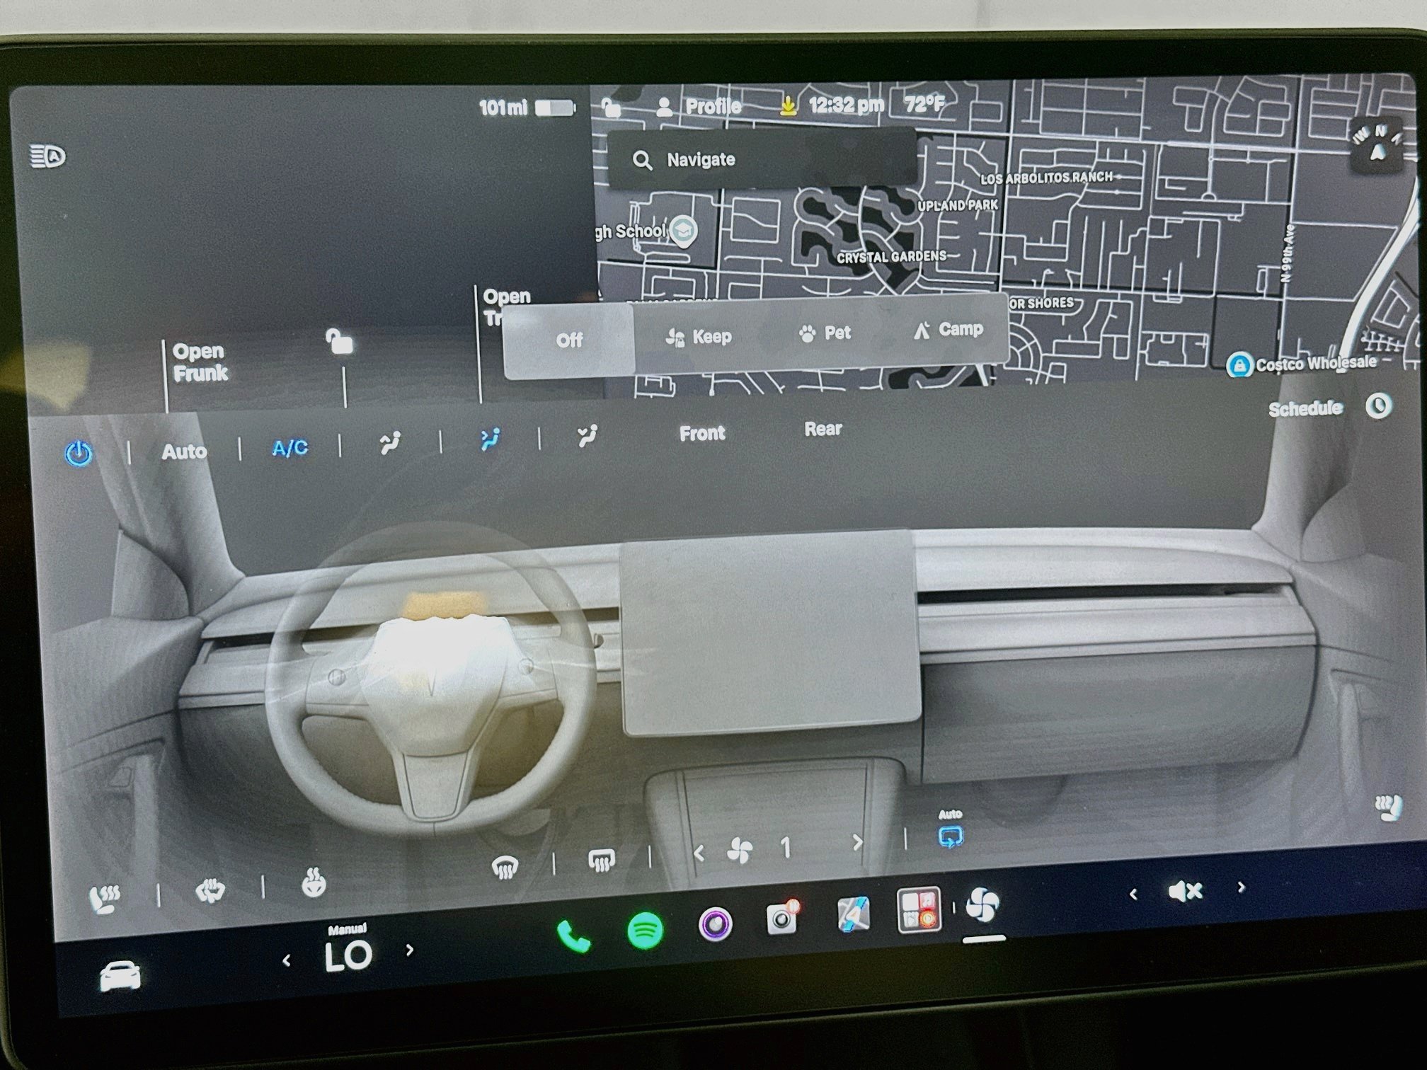1427x1070 pixels.
Task: Toggle Auto climate mode
Action: [x=184, y=451]
